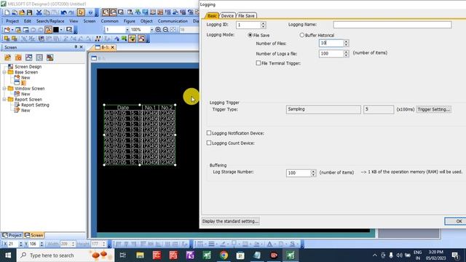Click the Save project floppy icon
This screenshot has width=466, height=262.
click(29, 12)
